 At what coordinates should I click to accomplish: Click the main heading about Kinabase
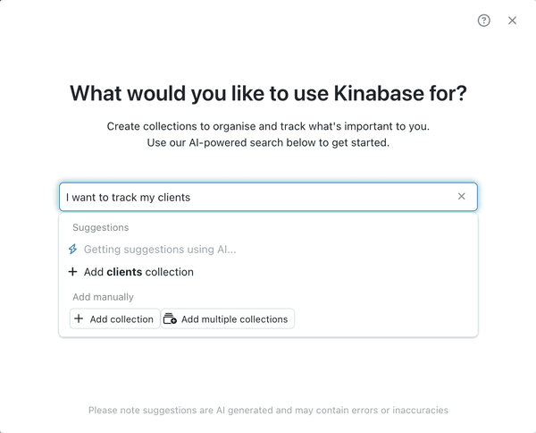268,93
